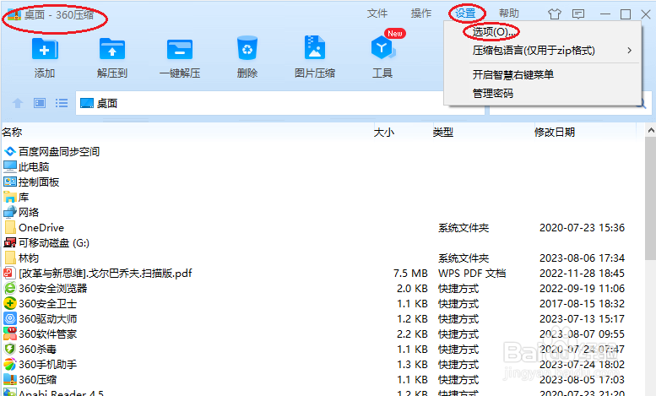Select the 360杀毒 shield icon
The width and height of the screenshot is (656, 396).
coord(10,349)
